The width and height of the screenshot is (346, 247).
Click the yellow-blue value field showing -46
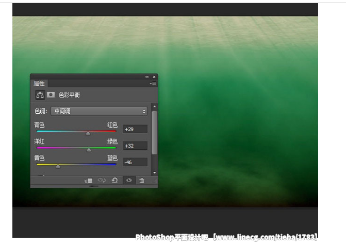coord(135,162)
